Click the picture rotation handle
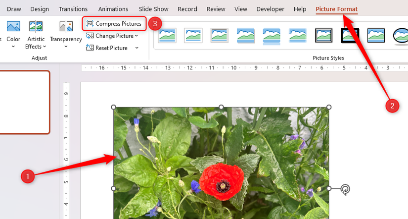This screenshot has width=408, height=219. tap(345, 190)
